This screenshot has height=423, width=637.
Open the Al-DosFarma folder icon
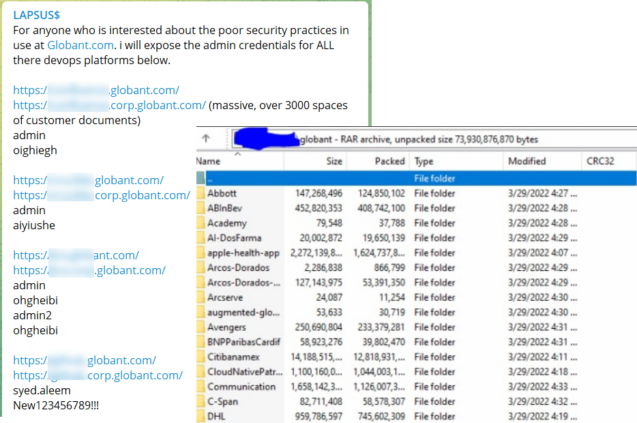201,237
